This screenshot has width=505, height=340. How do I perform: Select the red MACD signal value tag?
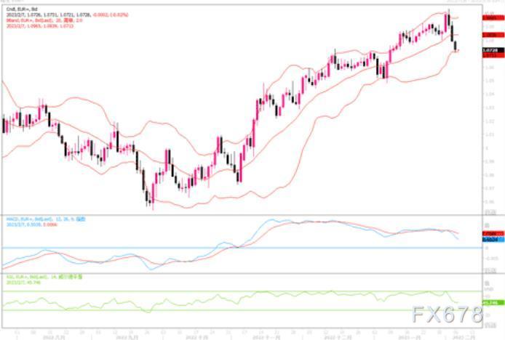pyautogui.click(x=493, y=233)
